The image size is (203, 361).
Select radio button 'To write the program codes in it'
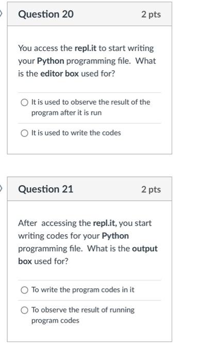coord(24,290)
